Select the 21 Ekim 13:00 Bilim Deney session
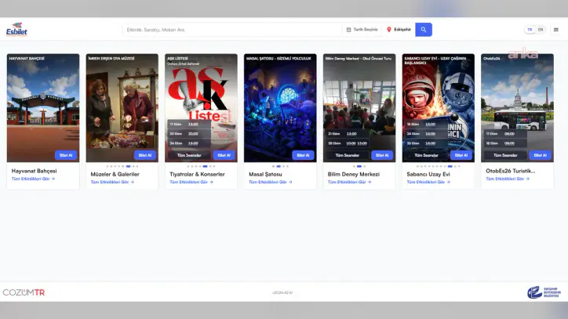568x319 pixels. pos(347,134)
